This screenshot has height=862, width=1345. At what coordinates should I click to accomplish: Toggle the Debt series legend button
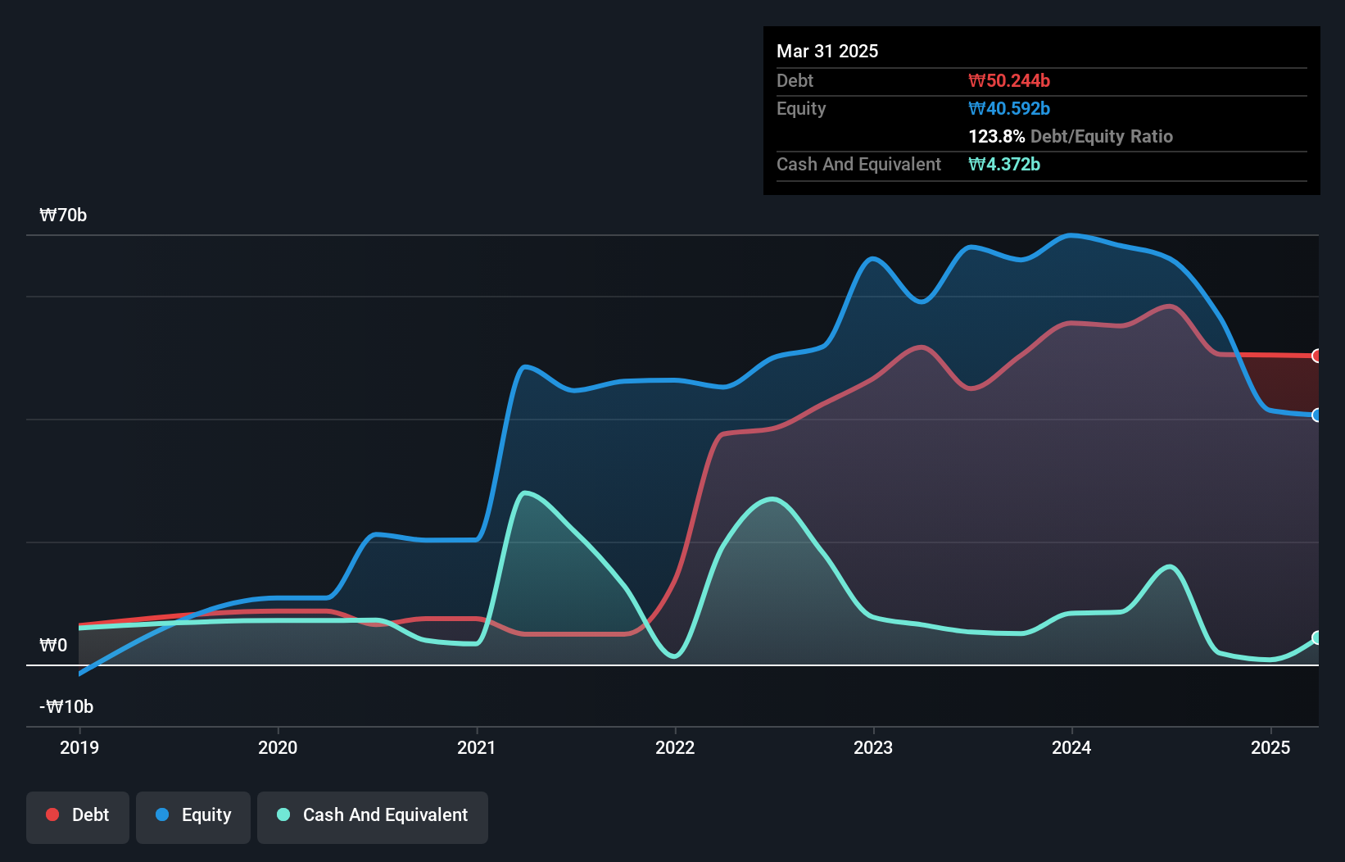[78, 816]
